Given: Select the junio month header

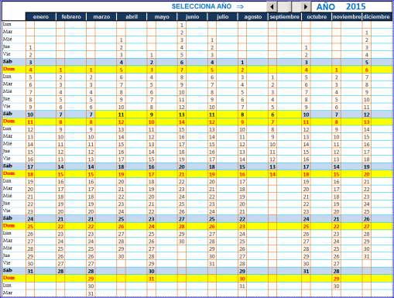Looking at the screenshot, I should tap(192, 17).
